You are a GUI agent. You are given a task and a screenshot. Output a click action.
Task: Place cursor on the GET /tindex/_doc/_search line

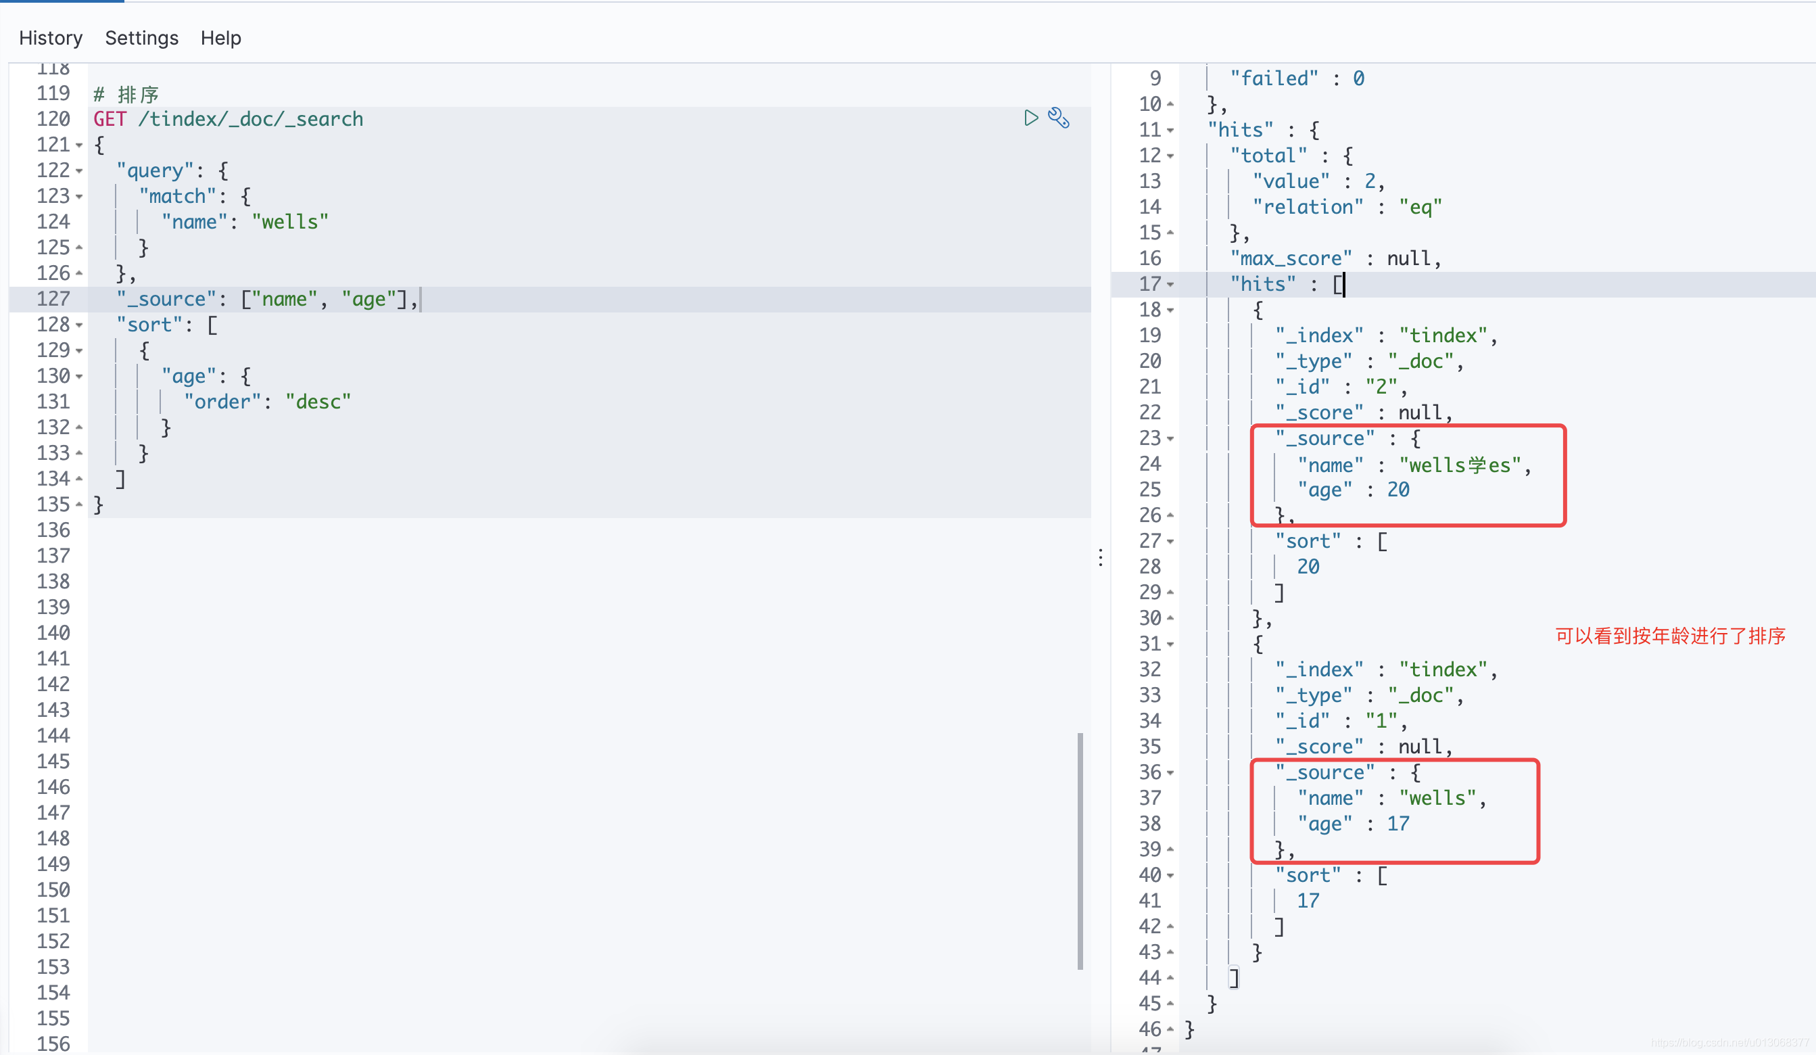pyautogui.click(x=229, y=119)
